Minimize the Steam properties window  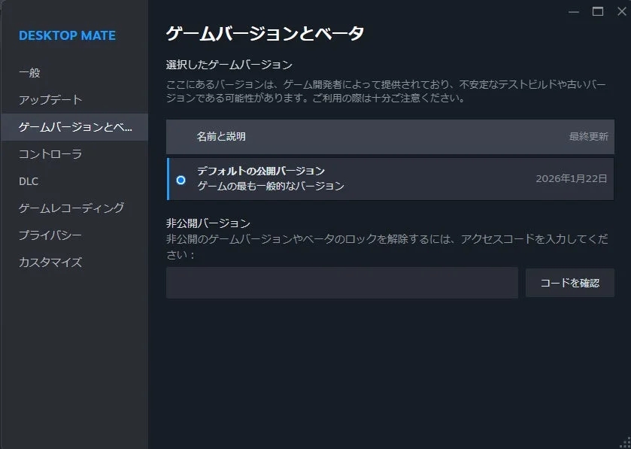(x=573, y=12)
